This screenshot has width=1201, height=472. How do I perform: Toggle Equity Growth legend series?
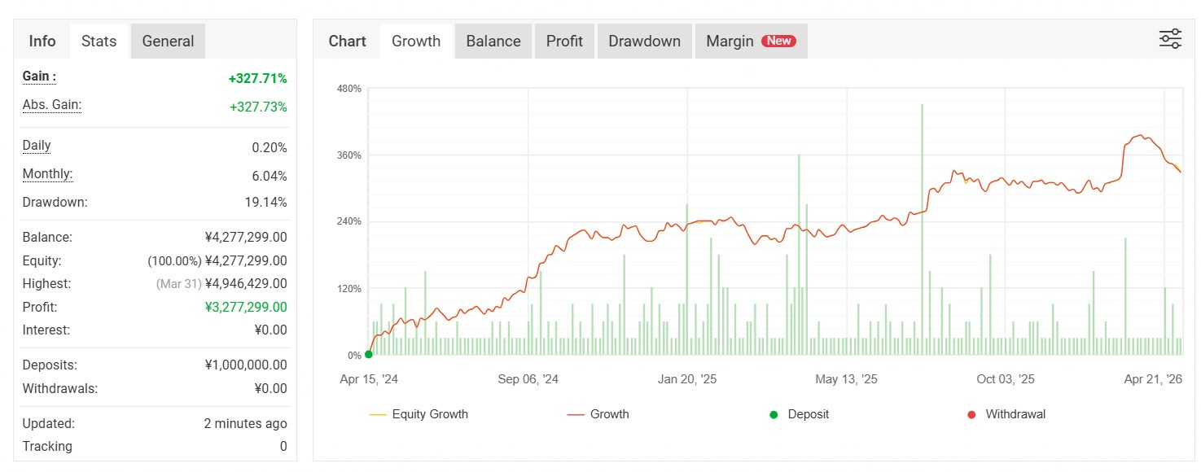(419, 414)
